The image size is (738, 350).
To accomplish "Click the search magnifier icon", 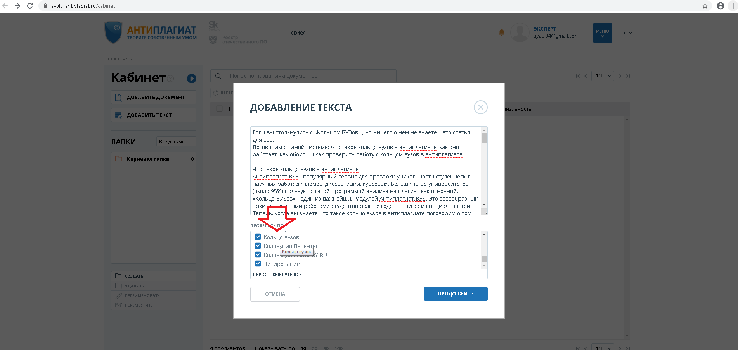I will pyautogui.click(x=218, y=76).
